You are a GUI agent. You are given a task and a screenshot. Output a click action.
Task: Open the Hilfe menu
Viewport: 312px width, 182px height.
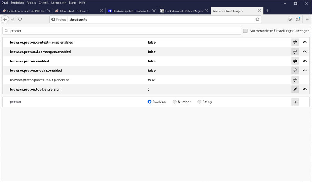pyautogui.click(x=82, y=3)
